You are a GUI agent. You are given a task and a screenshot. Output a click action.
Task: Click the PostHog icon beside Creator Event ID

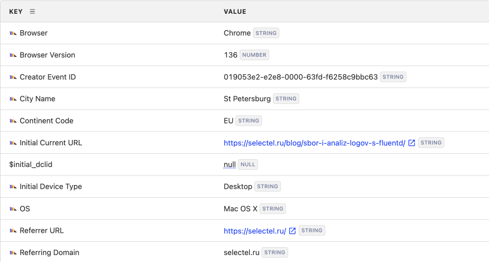click(x=13, y=77)
